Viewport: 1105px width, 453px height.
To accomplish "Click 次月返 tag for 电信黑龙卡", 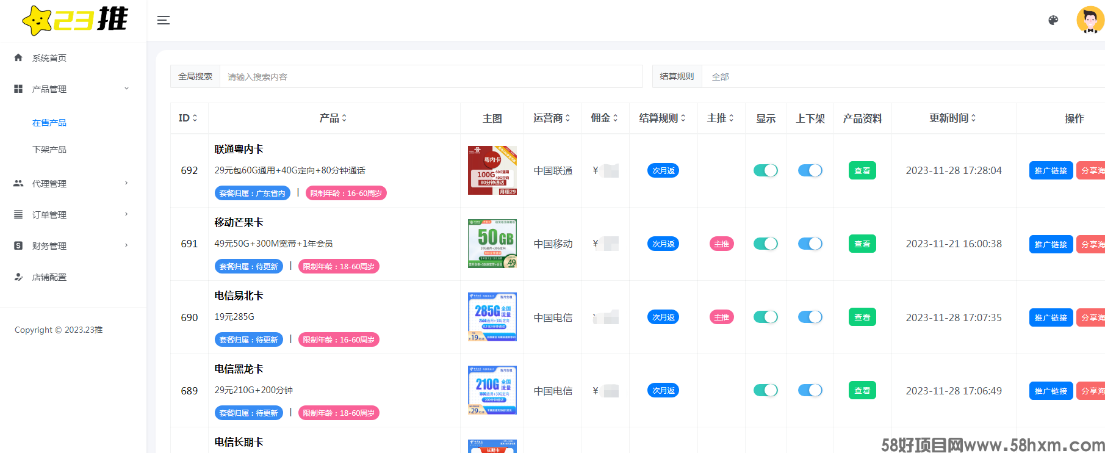I will (x=663, y=390).
